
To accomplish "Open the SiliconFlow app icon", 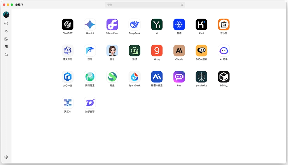I will [x=112, y=25].
